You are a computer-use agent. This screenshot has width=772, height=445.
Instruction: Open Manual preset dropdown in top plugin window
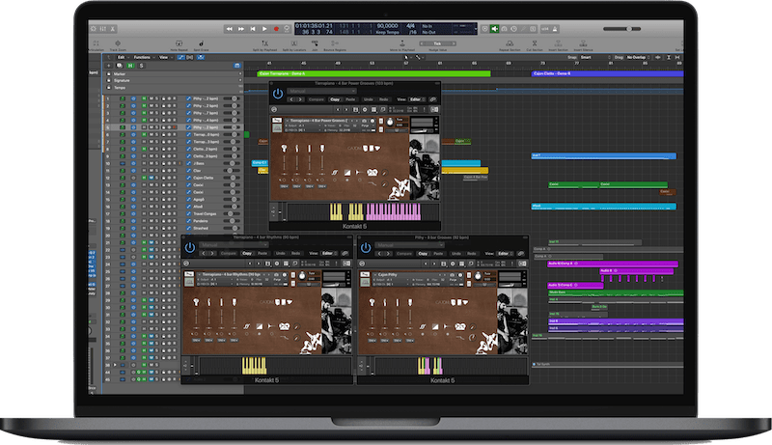pyautogui.click(x=321, y=91)
